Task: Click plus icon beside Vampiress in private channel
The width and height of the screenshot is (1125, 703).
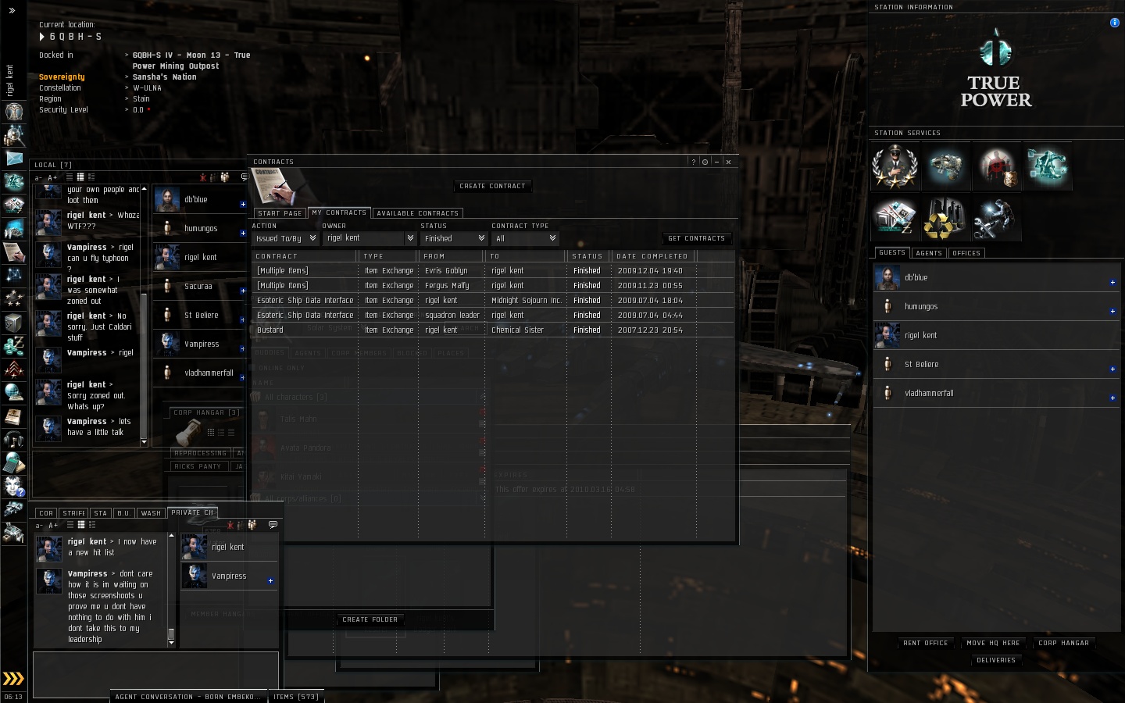Action: point(270,580)
